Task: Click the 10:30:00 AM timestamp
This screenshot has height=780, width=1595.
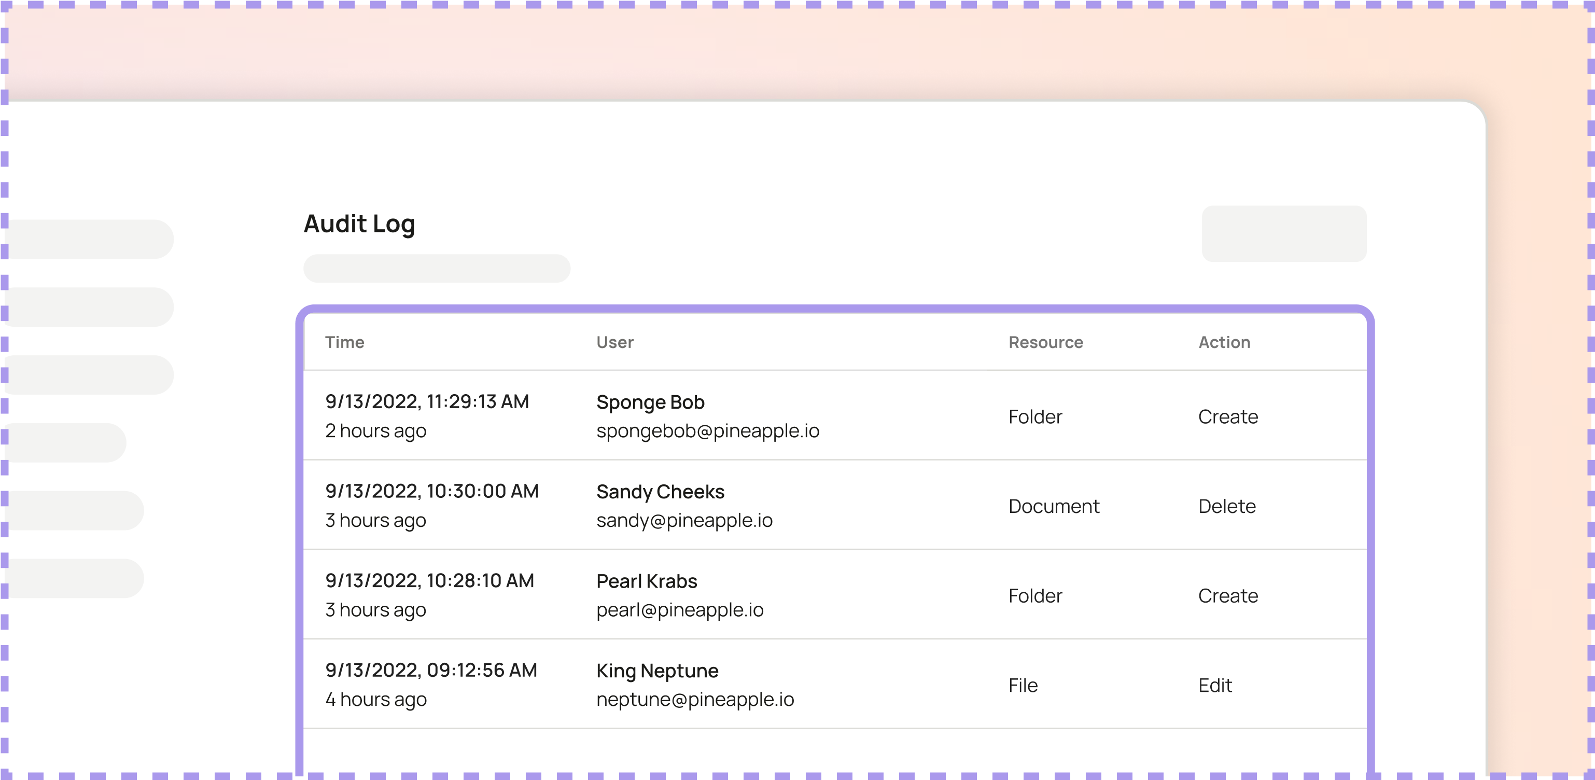Action: 431,492
